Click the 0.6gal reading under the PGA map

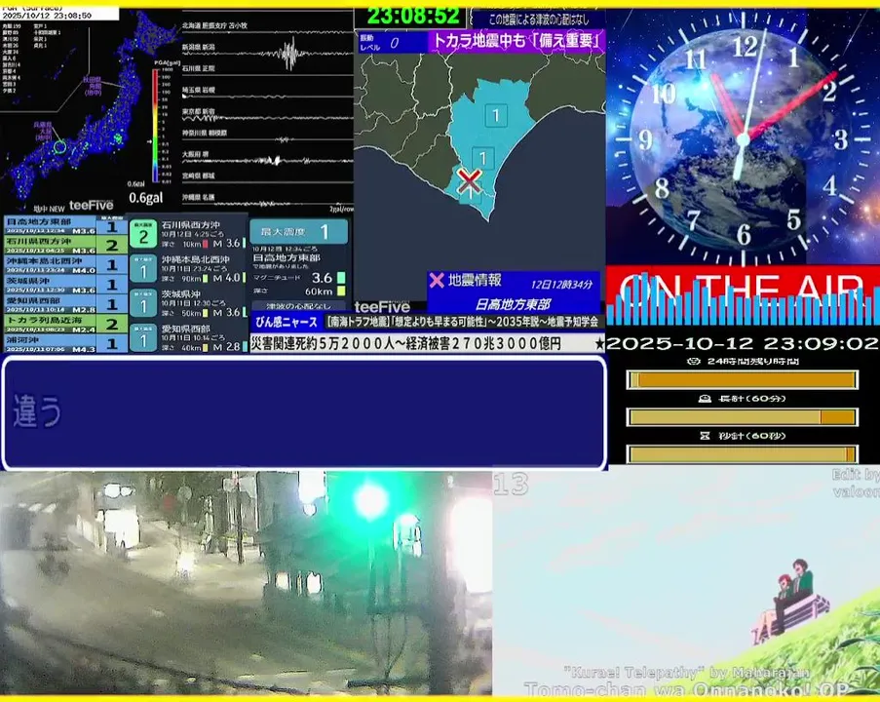146,198
